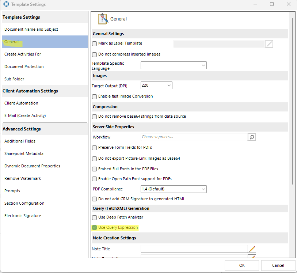Open the Electronic Signature settings page

(23, 216)
